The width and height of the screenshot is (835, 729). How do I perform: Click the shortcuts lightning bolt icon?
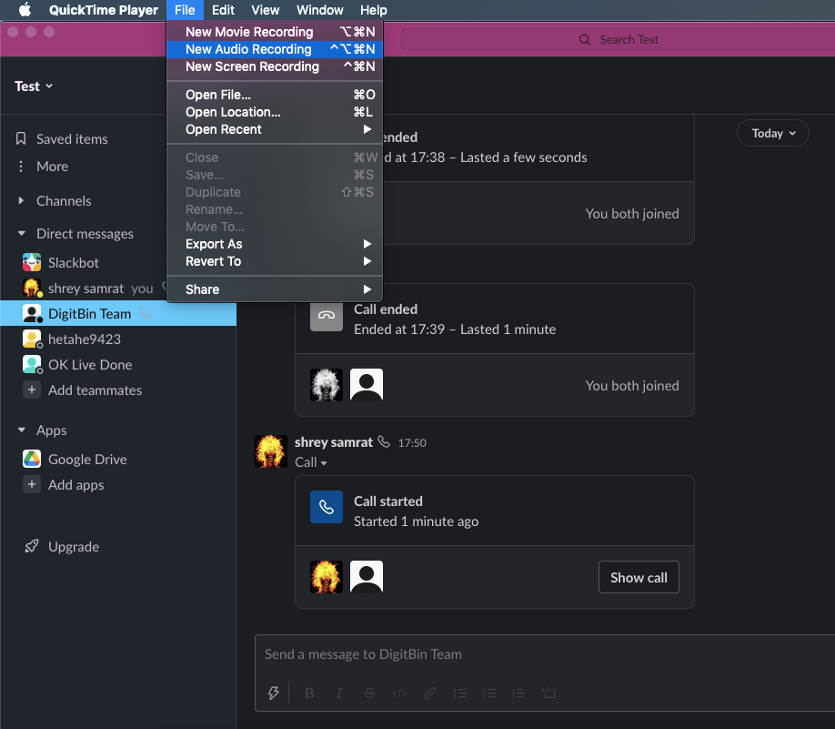(x=273, y=693)
